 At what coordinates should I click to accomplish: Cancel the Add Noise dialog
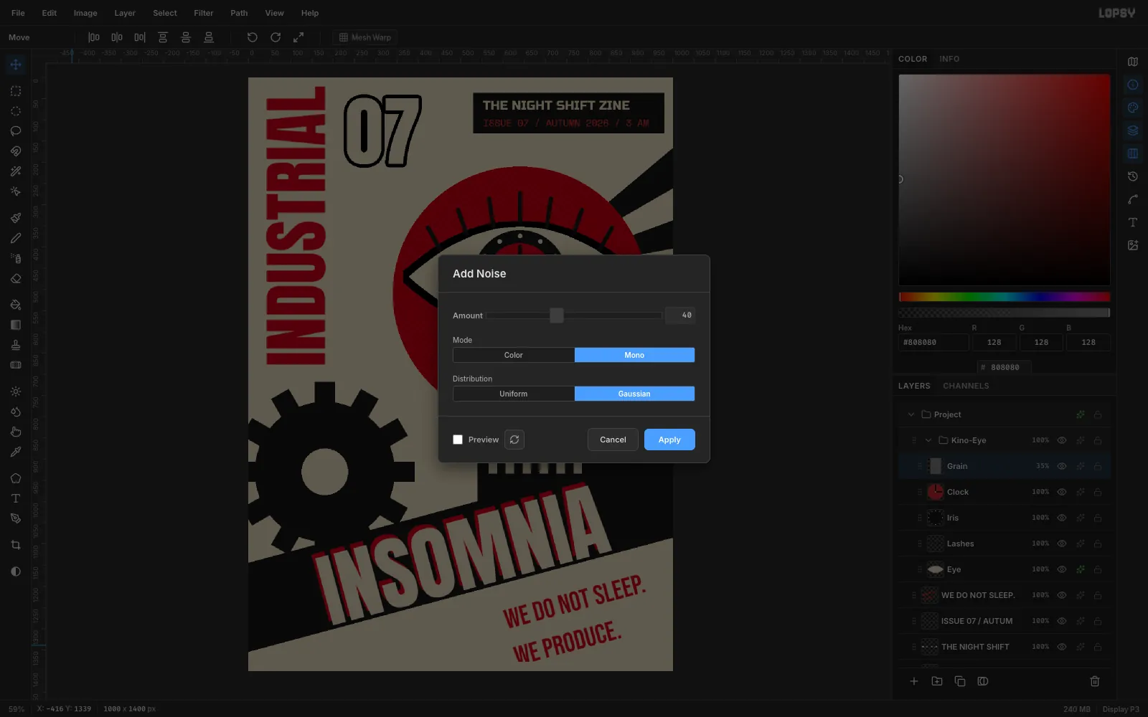point(613,440)
